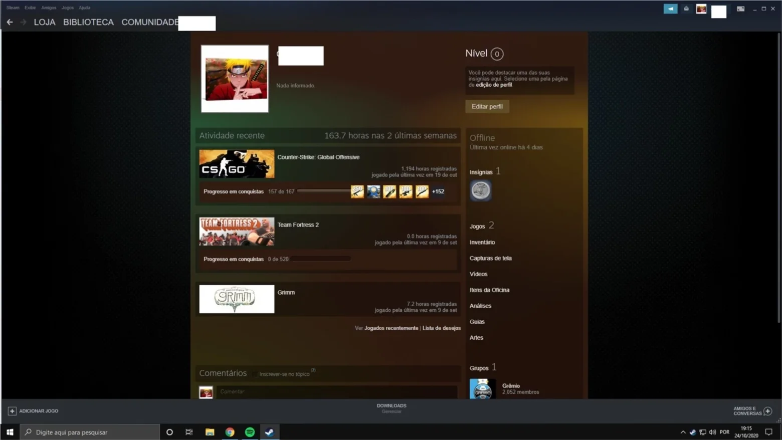Switch to the BIBLIOTECA tab

[88, 22]
